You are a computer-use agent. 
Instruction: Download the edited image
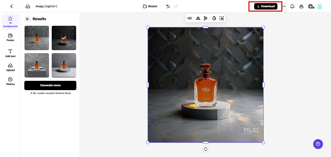click(x=265, y=6)
